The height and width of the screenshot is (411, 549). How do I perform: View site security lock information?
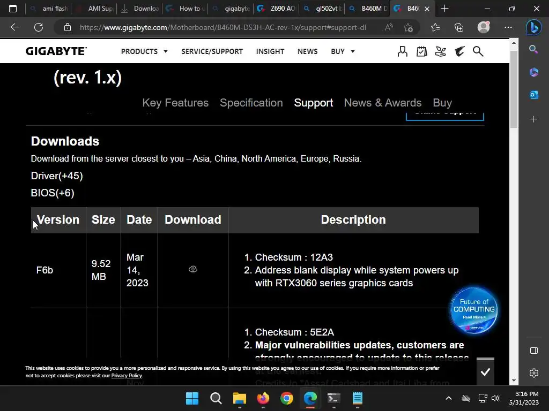pyautogui.click(x=67, y=27)
